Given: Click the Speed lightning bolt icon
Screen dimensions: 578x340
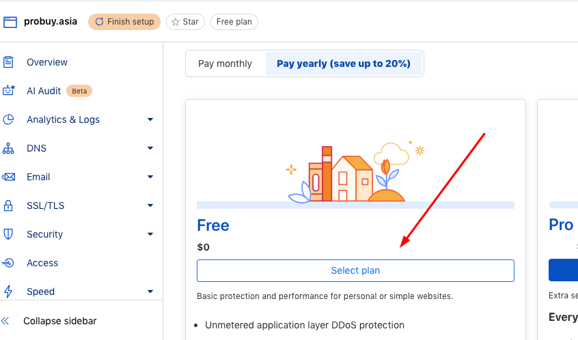Looking at the screenshot, I should [8, 292].
